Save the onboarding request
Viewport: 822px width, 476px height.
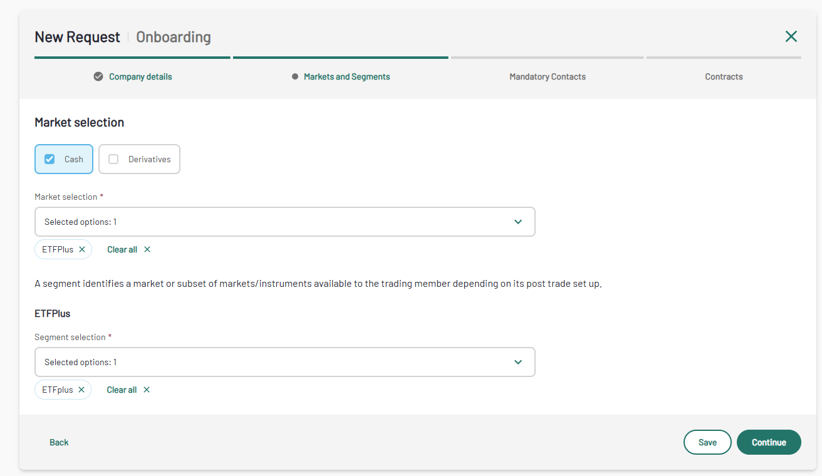[x=707, y=442]
